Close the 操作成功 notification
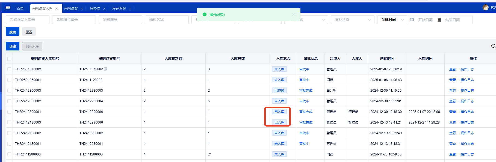 click(294, 14)
